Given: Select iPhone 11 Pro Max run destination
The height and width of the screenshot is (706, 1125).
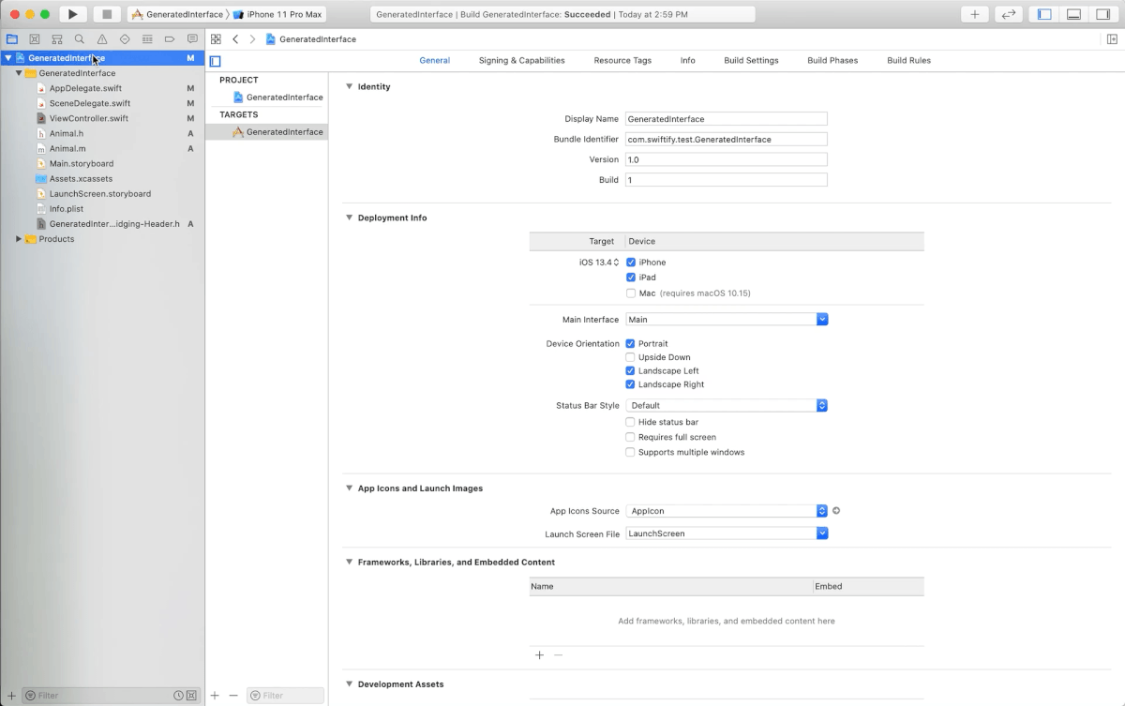Looking at the screenshot, I should click(278, 14).
